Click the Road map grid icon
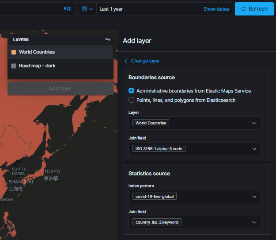 [14, 66]
